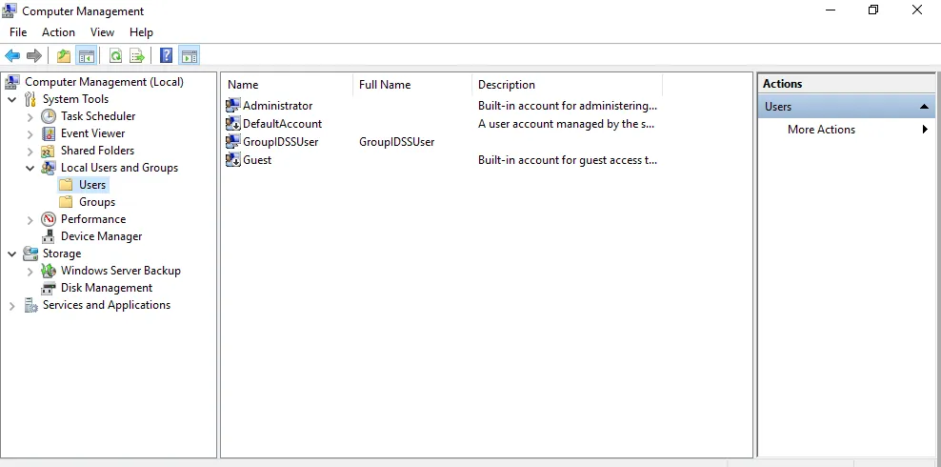Click More Actions in the Actions pane

coord(821,130)
